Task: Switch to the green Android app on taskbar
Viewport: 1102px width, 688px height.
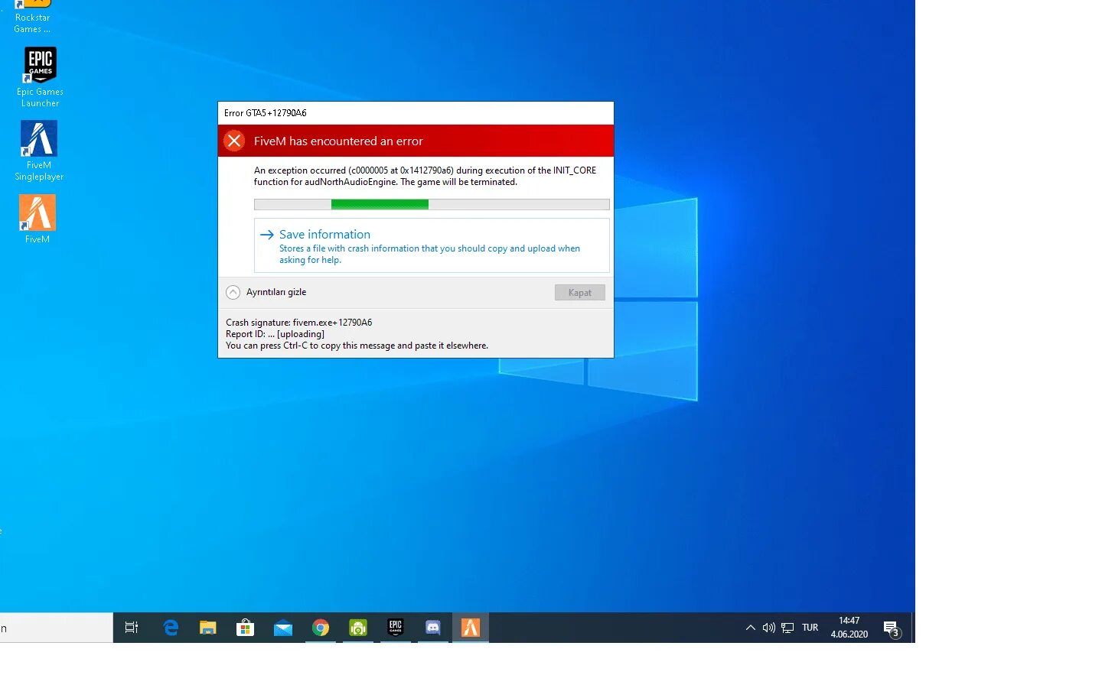Action: (x=358, y=628)
